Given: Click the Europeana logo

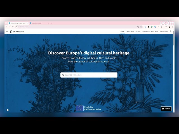Looking at the screenshot, I should [x=17, y=32].
